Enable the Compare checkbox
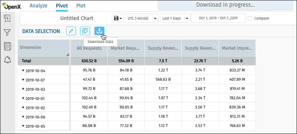The width and height of the screenshot is (297, 134). [x=250, y=19]
